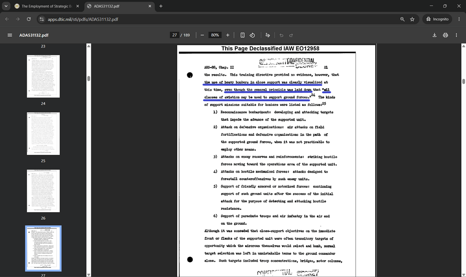The width and height of the screenshot is (466, 277).
Task: Open a new browser tab
Action: click(x=161, y=6)
